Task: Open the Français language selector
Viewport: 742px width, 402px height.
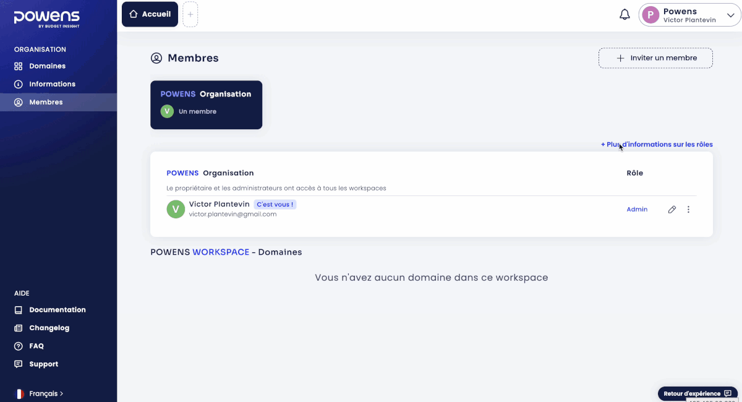Action: 46,393
